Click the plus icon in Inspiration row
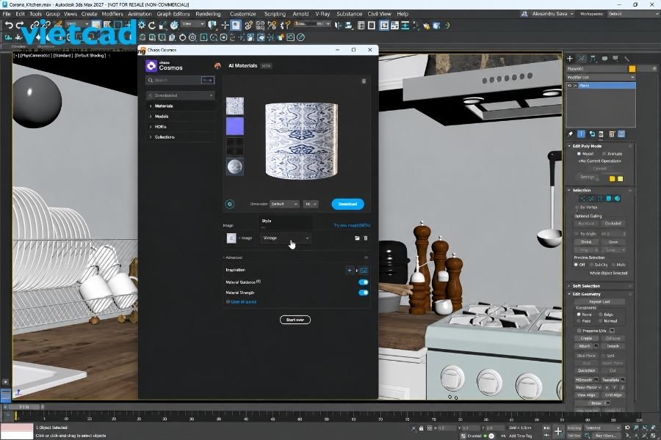The image size is (661, 440). tap(350, 271)
